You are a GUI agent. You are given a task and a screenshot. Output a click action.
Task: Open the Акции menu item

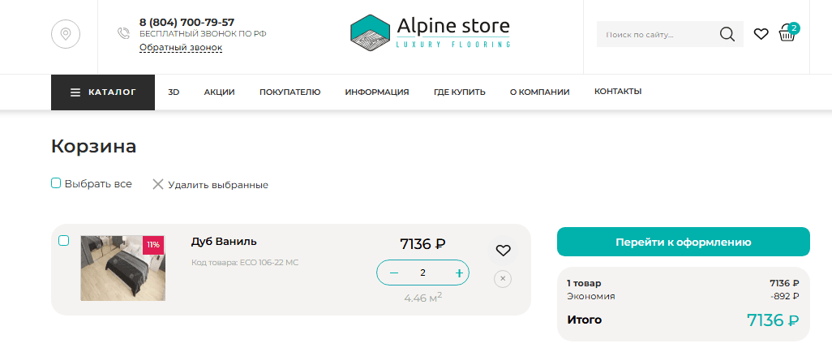[219, 92]
